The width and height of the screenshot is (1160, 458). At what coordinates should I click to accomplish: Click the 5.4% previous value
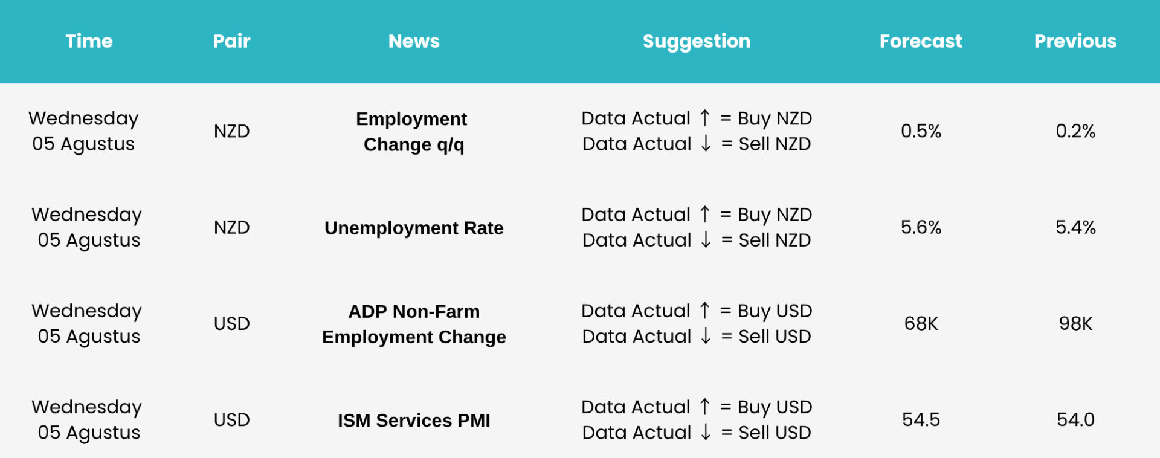pos(1075,227)
